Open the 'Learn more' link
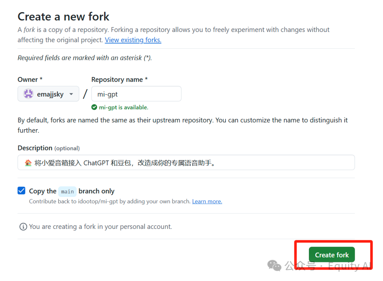The image size is (383, 281). pyautogui.click(x=207, y=202)
